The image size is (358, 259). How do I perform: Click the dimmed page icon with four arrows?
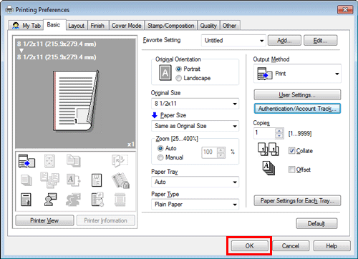click(x=49, y=161)
